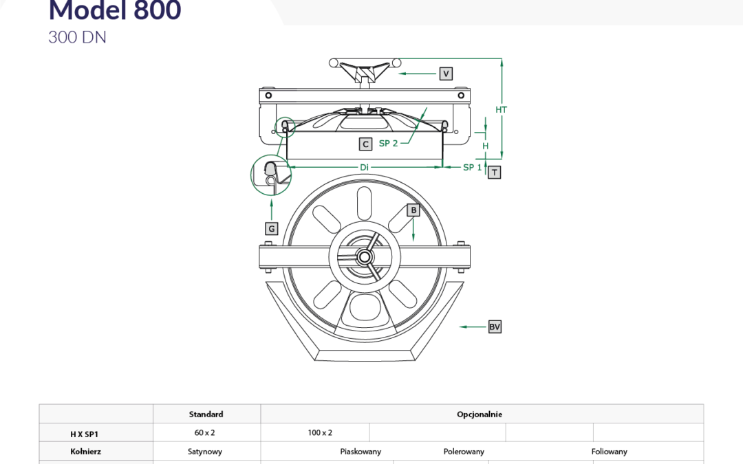743x464 pixels.
Task: Click the handwheel in the top view drawing
Action: [365, 72]
